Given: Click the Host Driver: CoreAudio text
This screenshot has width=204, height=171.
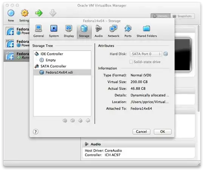Looking at the screenshot, I should pyautogui.click(x=103, y=151).
